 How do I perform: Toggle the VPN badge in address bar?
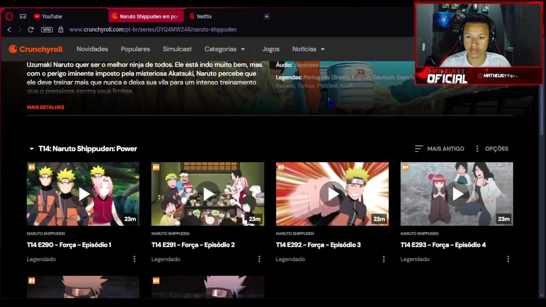point(47,29)
